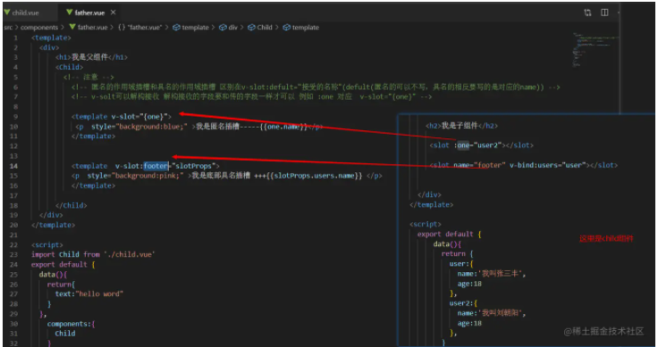This screenshot has height=347, width=658.
Task: Click the closing </Child> tag on line 18
Action: 72,205
